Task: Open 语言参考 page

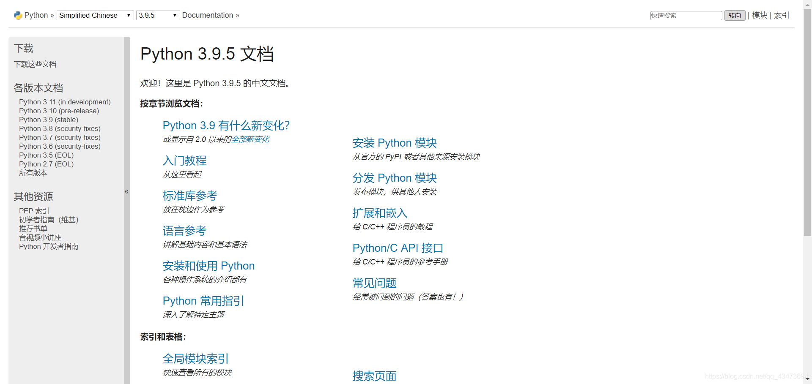Action: (185, 231)
